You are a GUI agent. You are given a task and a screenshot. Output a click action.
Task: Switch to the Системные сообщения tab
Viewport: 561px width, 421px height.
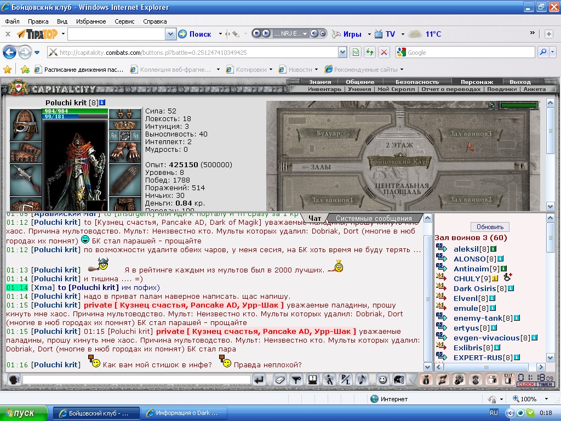coord(374,218)
